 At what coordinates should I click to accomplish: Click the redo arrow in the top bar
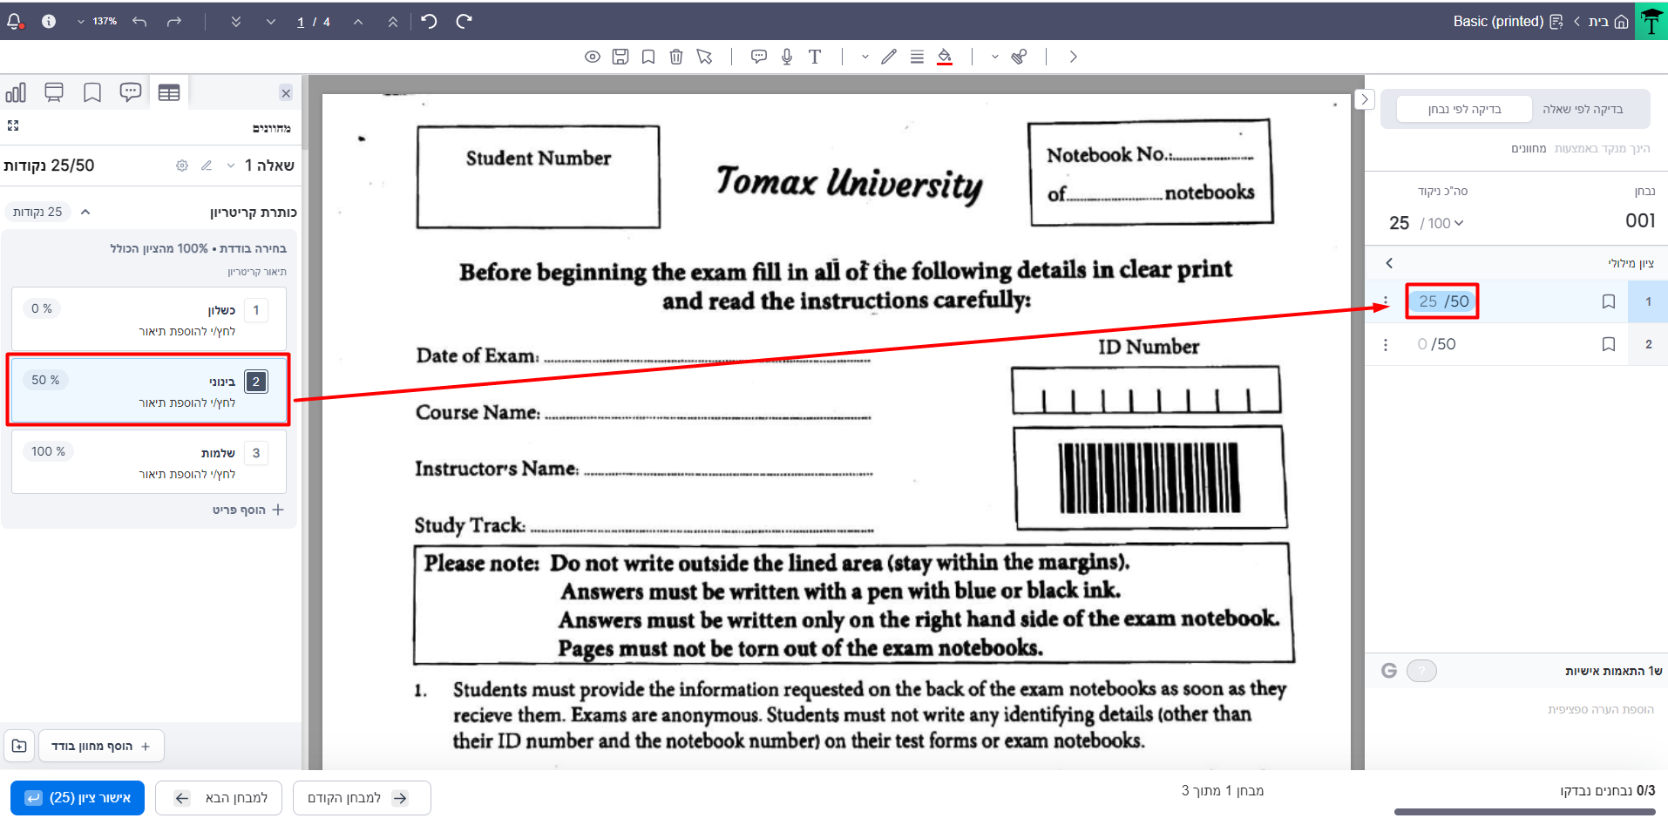click(174, 22)
